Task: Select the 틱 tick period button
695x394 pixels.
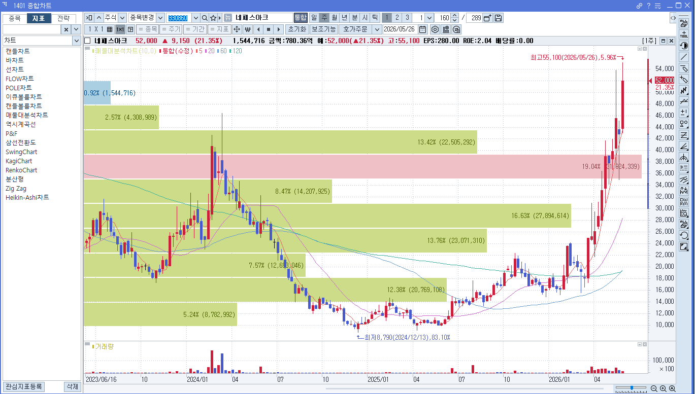Action: click(375, 18)
